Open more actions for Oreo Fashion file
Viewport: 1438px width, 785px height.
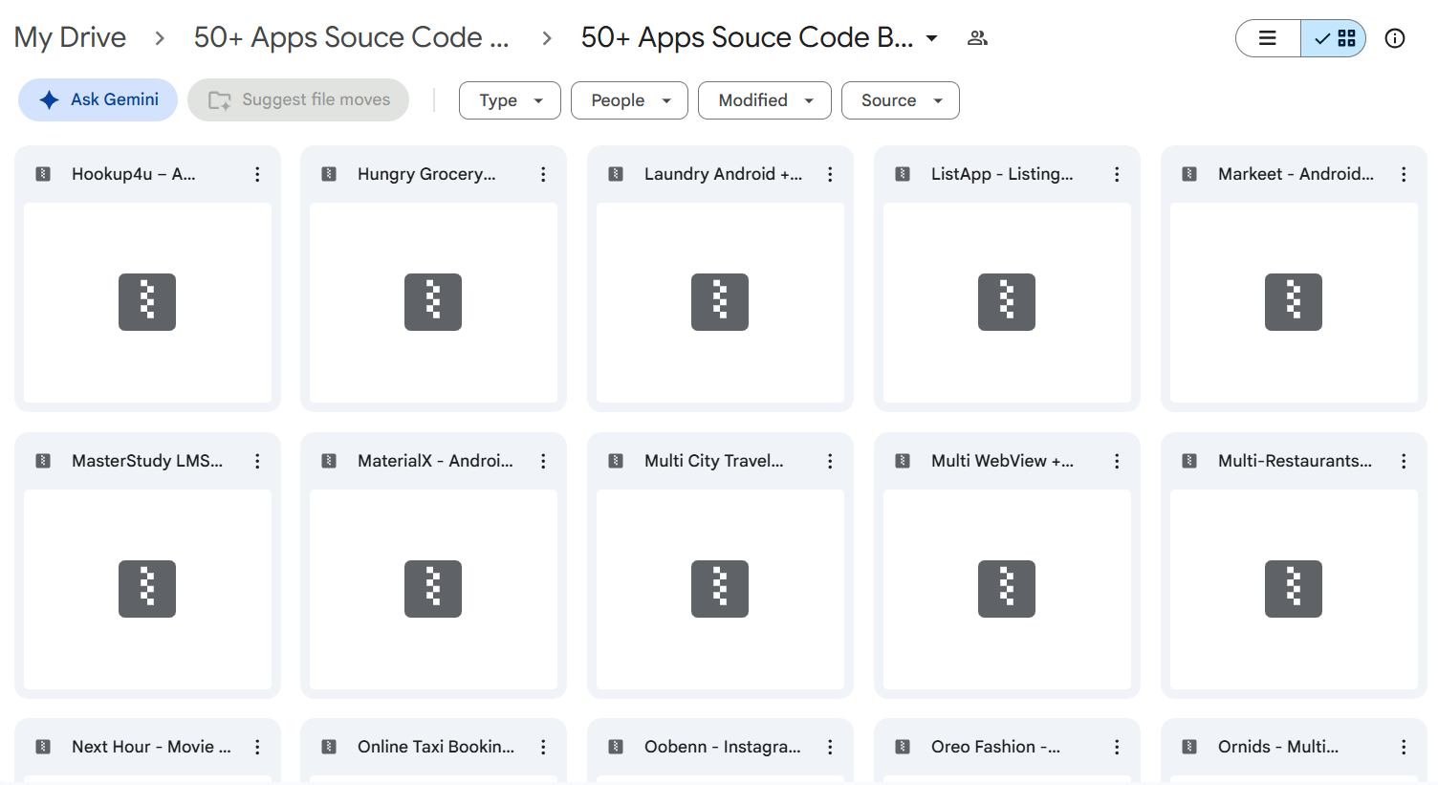coord(1117,747)
